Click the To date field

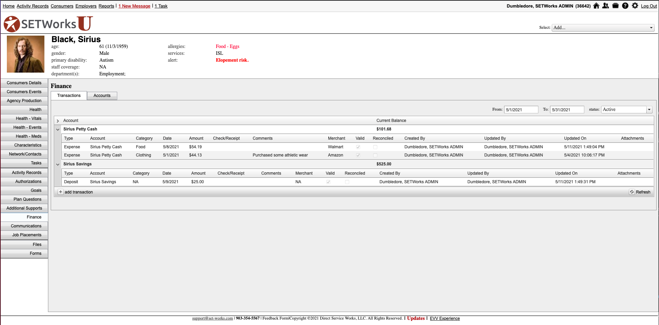567,110
